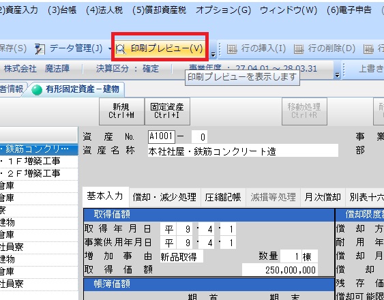Click the unit field 棟
384x300 pixels.
click(x=310, y=256)
